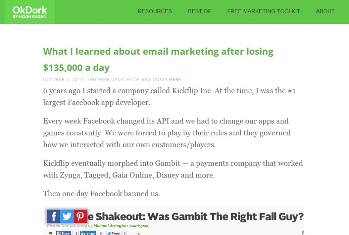Open the About page

tap(325, 11)
